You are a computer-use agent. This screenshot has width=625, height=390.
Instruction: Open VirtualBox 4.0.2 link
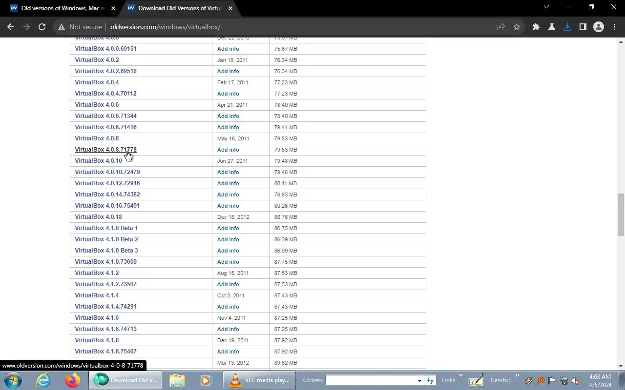(x=97, y=60)
